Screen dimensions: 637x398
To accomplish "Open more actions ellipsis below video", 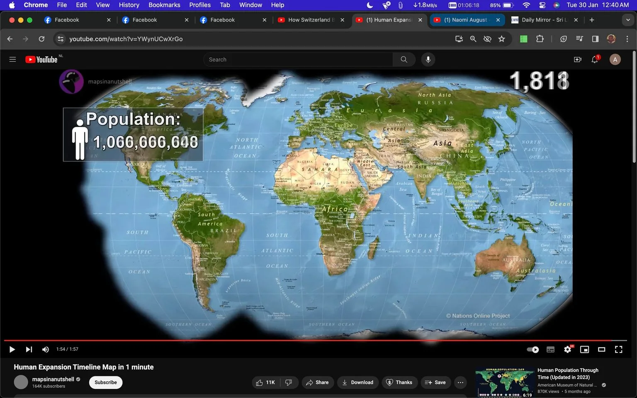I will coord(460,382).
